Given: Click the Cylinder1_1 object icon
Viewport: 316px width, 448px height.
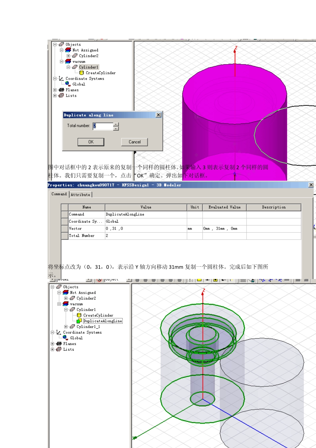Looking at the screenshot, I should 72,327.
